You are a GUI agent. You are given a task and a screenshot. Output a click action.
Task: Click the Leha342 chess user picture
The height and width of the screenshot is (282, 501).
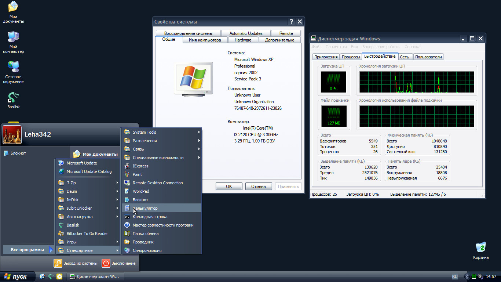[x=12, y=134]
